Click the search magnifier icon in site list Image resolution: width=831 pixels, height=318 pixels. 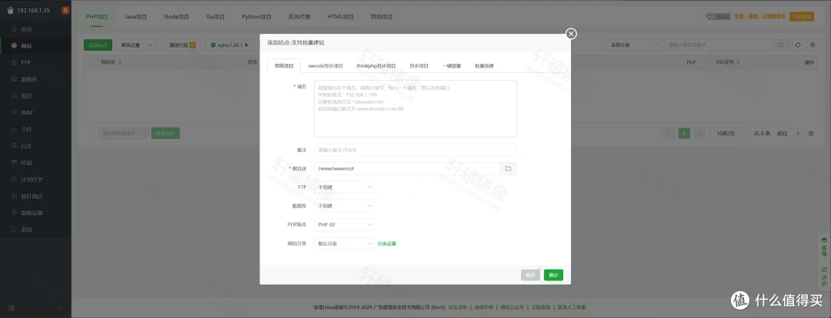point(780,45)
